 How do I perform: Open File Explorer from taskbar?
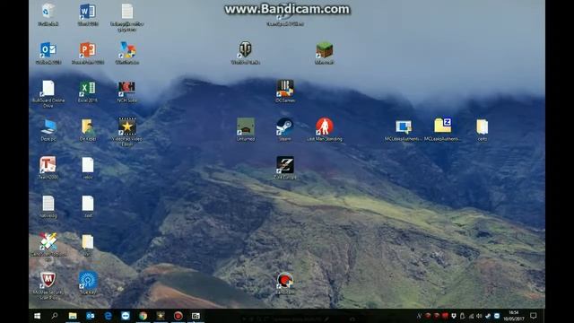[73, 316]
